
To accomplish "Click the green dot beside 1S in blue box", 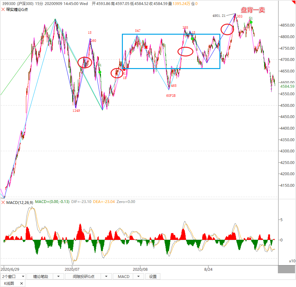I will pos(192,39).
